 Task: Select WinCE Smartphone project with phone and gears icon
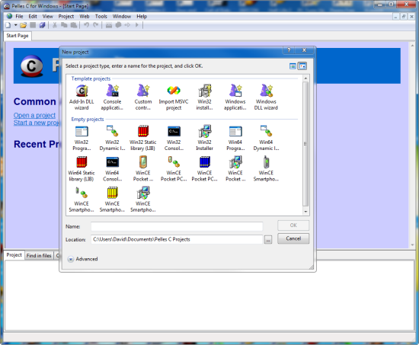click(x=82, y=200)
